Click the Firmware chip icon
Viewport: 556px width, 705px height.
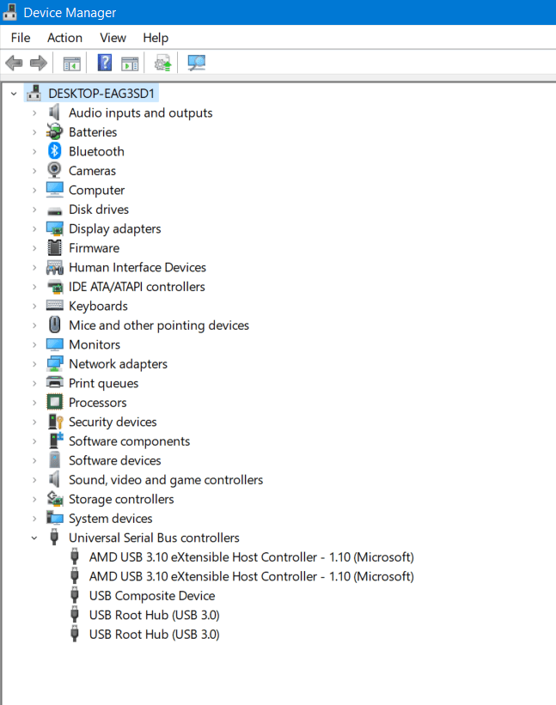54,248
